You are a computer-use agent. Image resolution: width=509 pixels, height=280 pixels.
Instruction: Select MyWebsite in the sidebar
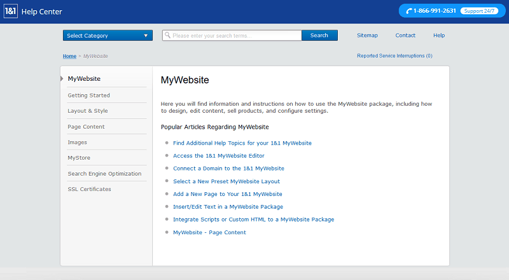(x=84, y=79)
